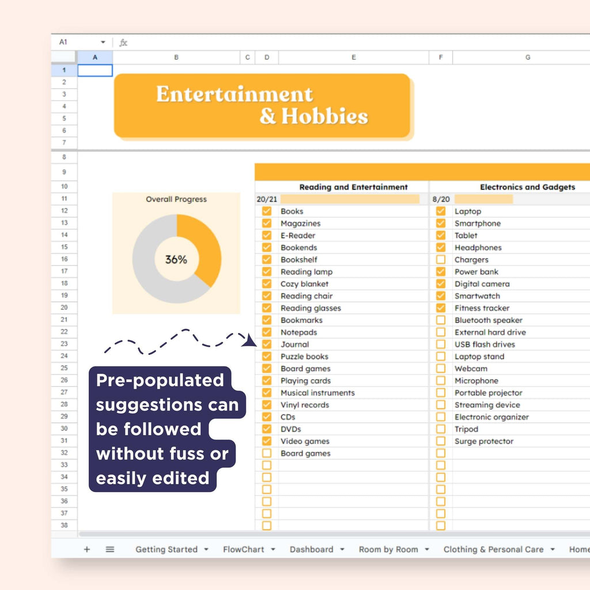Open the all sheets list icon
590x590 pixels.
click(x=109, y=549)
